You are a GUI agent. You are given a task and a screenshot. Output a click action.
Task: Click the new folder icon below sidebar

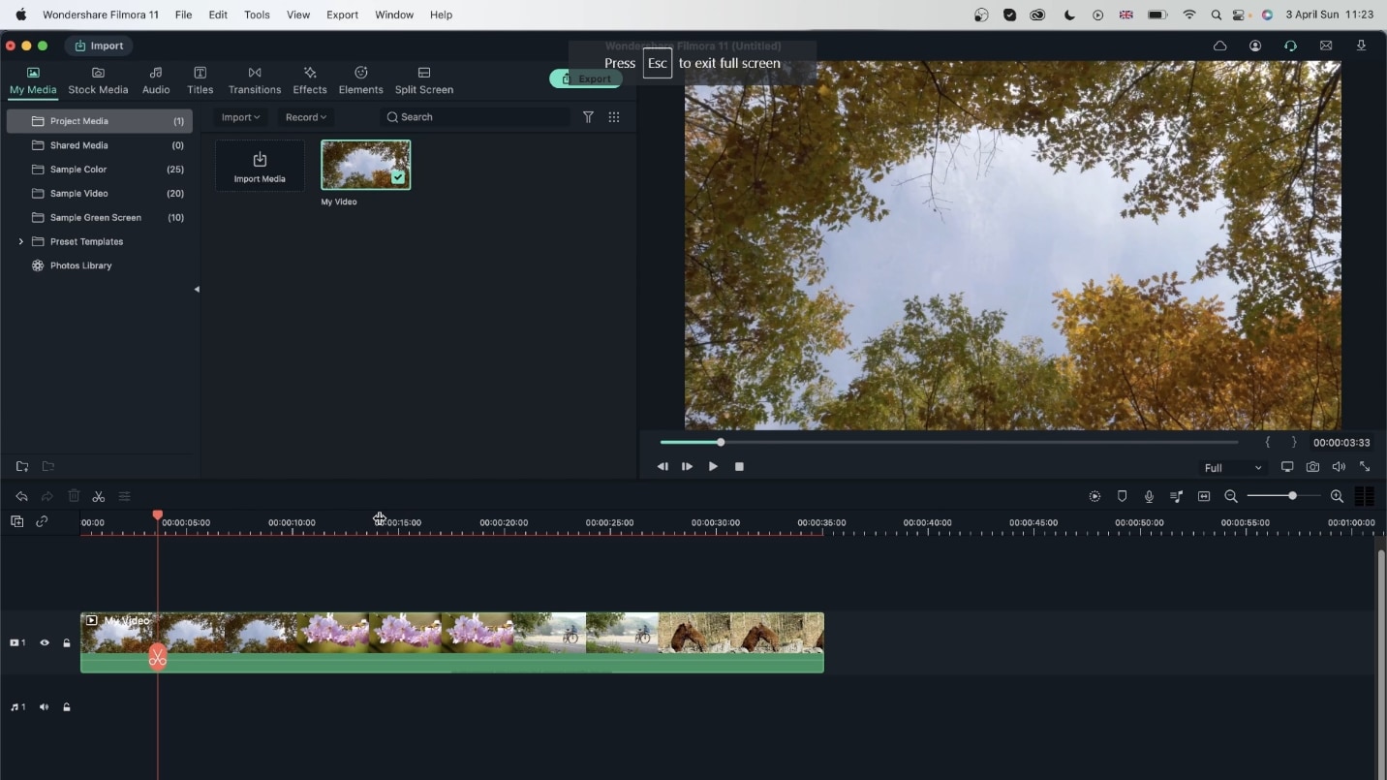(22, 467)
